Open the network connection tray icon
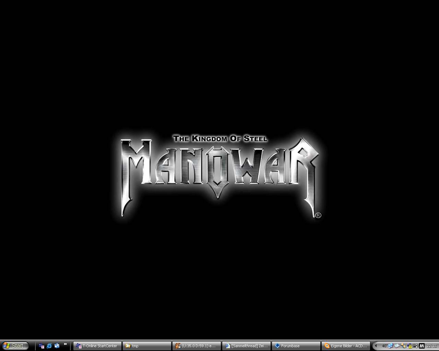Screen dimensions: 439x351 point(391,346)
